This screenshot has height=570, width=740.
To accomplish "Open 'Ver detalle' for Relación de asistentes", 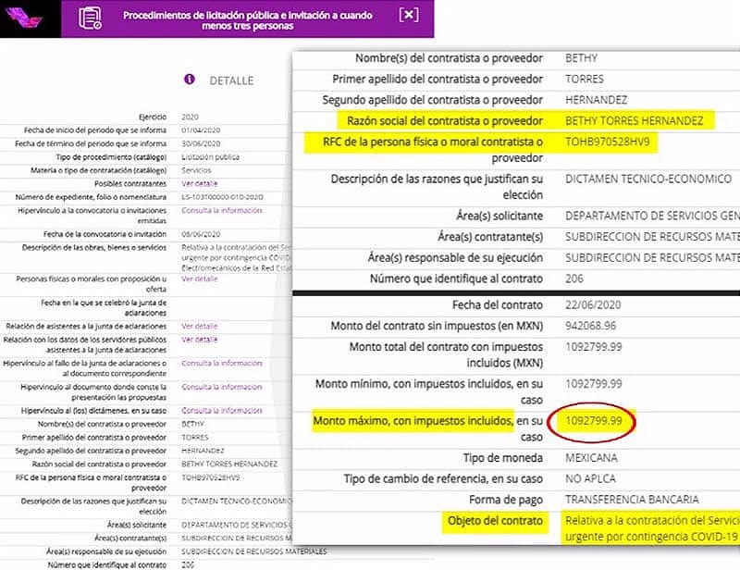I will click(199, 326).
